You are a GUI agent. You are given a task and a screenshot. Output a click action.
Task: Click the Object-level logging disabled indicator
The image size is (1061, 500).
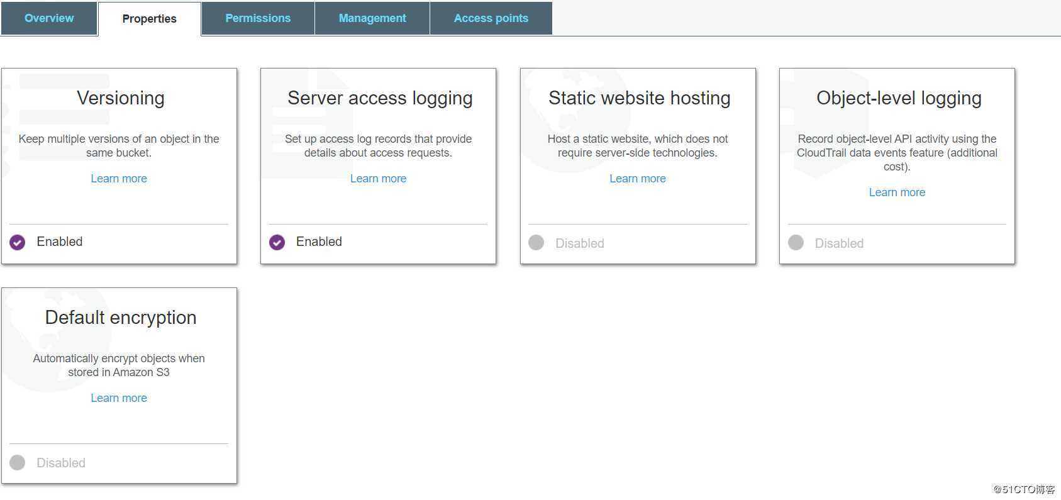pos(796,242)
